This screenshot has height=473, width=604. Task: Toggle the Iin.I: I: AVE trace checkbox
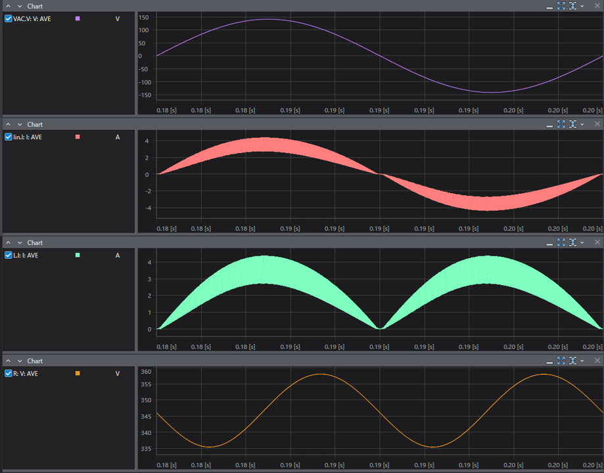tap(9, 137)
